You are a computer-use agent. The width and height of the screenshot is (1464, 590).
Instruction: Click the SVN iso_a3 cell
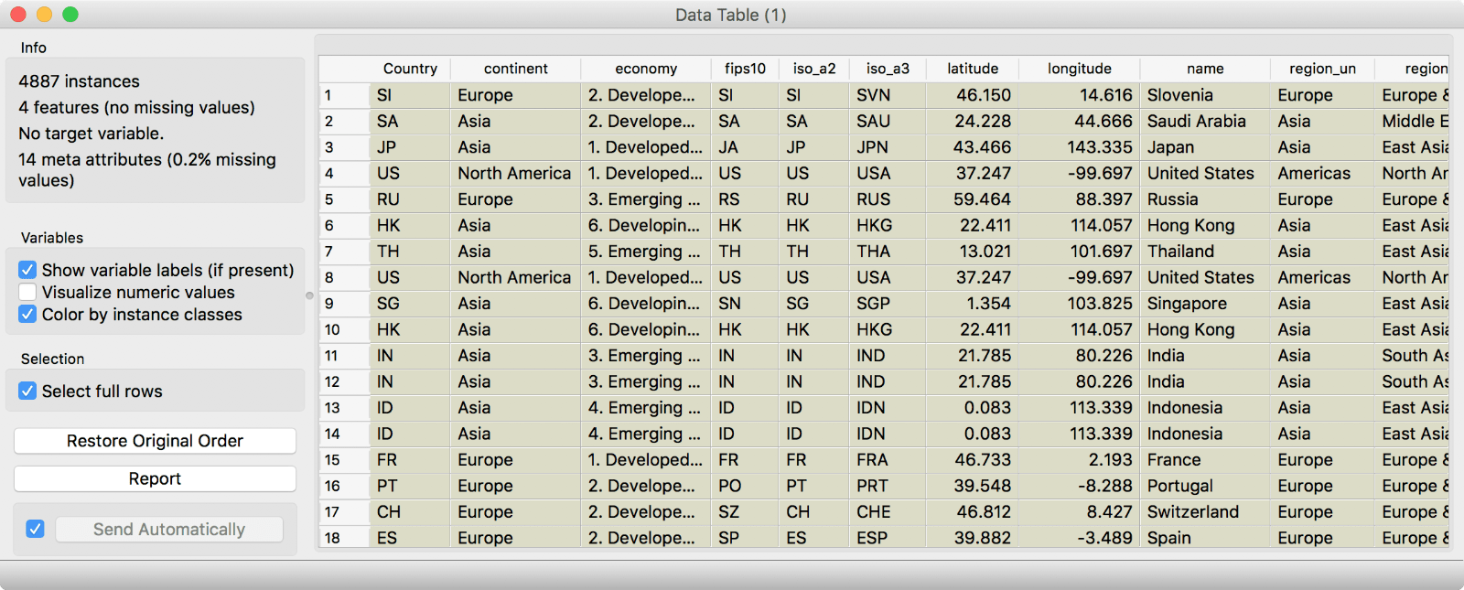[x=888, y=95]
